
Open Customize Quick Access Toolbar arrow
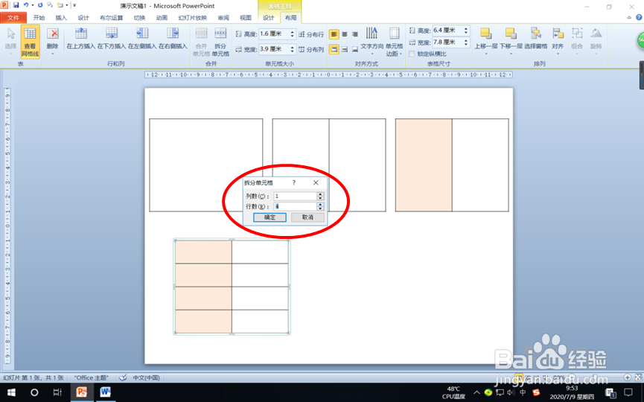pos(74,5)
